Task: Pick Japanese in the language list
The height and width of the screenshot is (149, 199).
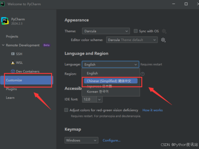Action: tap(99, 86)
